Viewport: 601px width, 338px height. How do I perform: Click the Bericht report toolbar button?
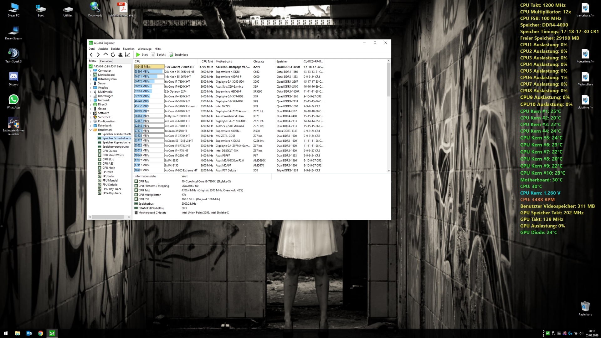(x=158, y=55)
